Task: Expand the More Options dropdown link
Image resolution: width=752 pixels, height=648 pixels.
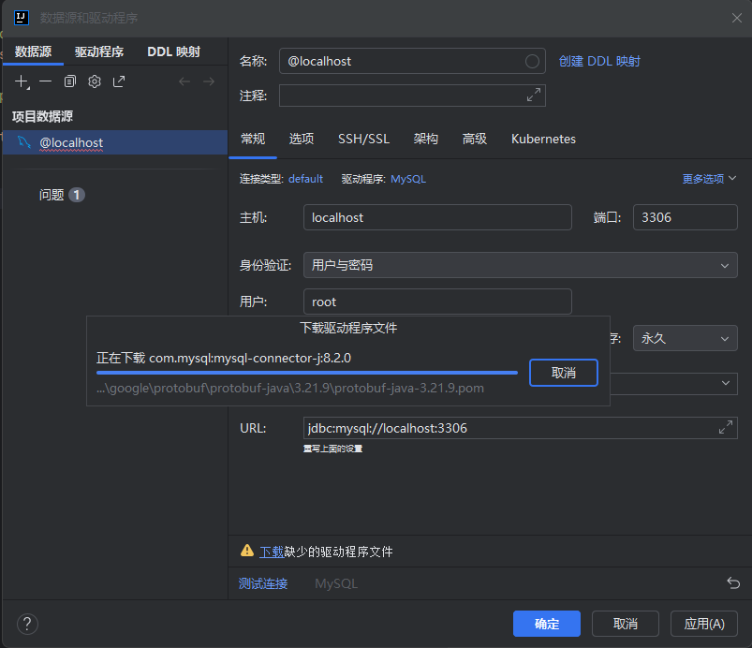Action: [709, 179]
